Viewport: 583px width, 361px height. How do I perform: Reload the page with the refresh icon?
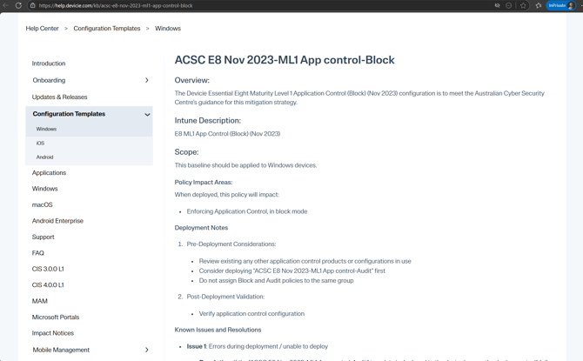pos(18,5)
